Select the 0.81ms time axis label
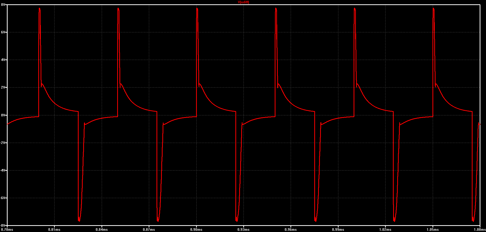The image size is (486, 232). [54, 230]
